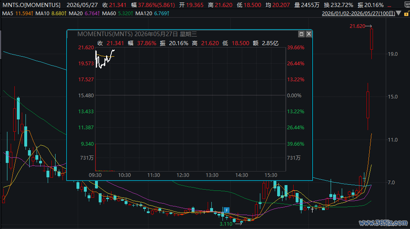The image size is (410, 229).
Task: Click the 21.620 high price marker arrow
Action: point(369,26)
